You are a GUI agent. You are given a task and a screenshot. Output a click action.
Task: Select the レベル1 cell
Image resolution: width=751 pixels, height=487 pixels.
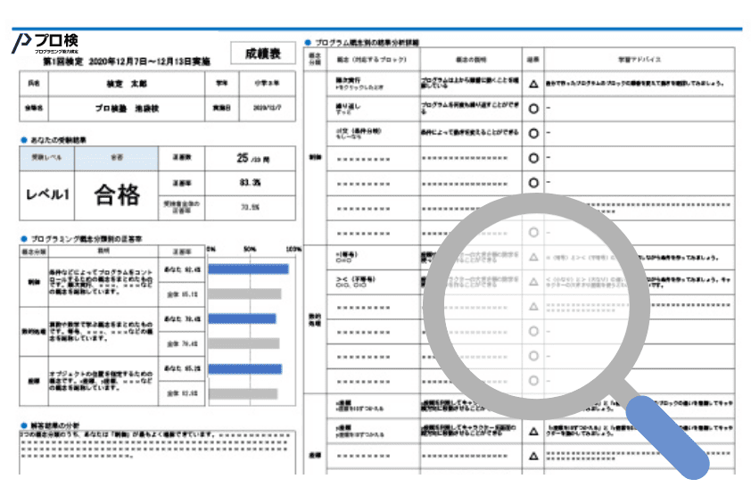(46, 195)
